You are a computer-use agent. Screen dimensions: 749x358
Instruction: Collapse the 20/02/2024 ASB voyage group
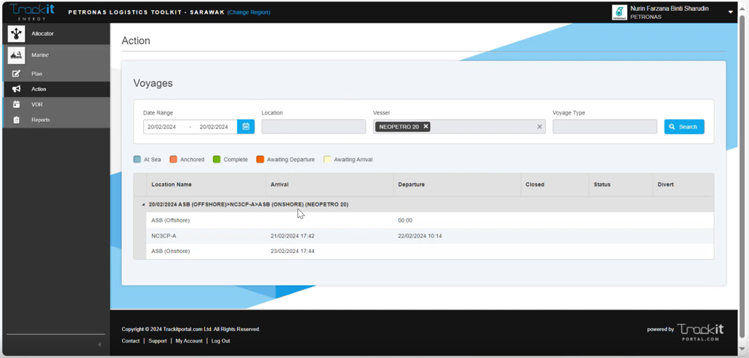[143, 205]
